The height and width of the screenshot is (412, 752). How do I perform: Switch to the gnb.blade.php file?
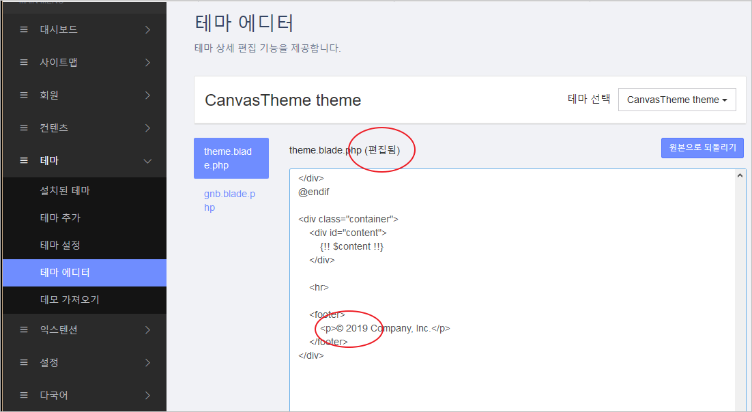click(x=231, y=201)
